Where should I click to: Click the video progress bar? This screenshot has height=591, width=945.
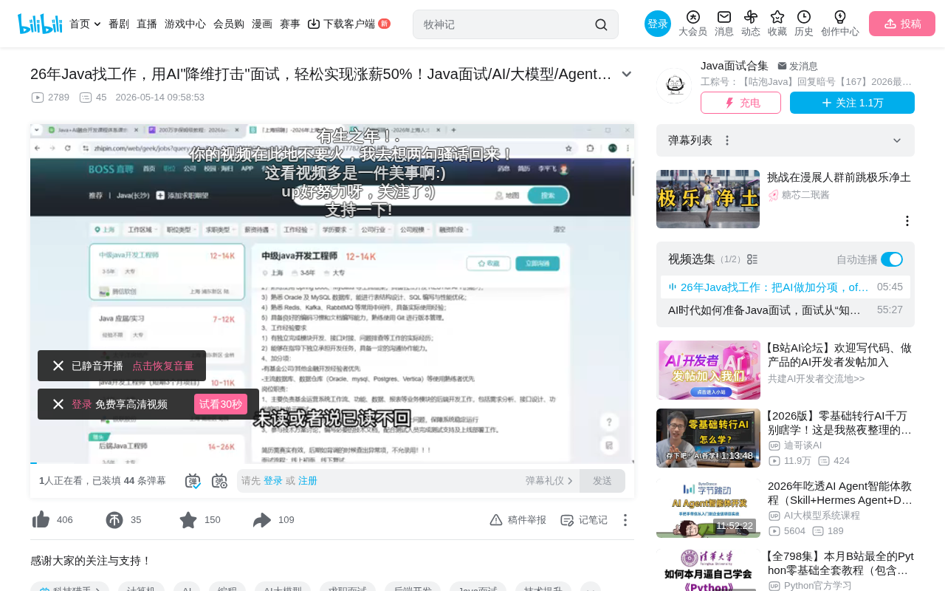[332, 462]
